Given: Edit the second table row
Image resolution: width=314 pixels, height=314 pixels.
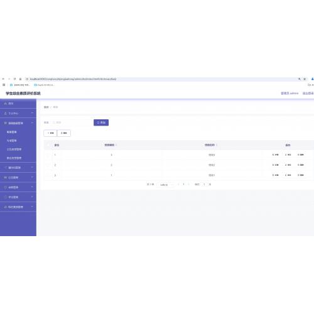Looking at the screenshot, I should pos(288,165).
